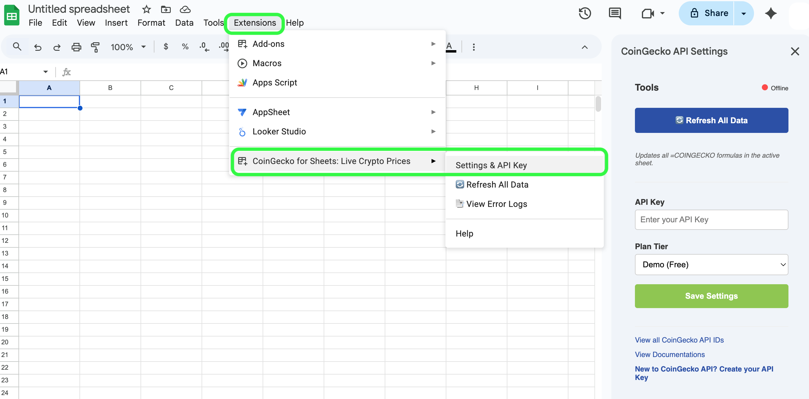Click the API Key input field
Screen dimensions: 809x399
711,219
